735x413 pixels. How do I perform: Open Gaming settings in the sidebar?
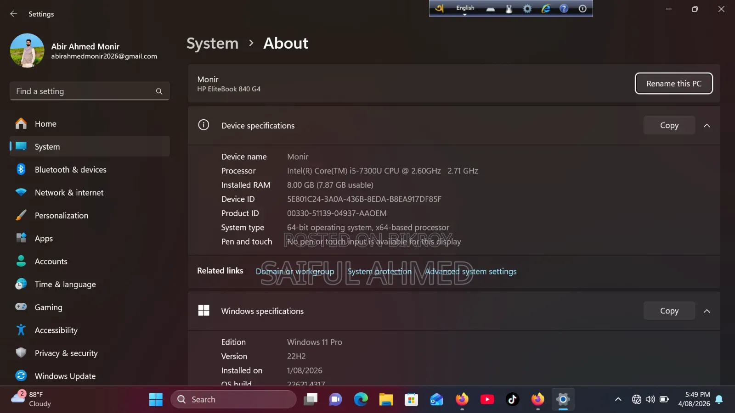90,307
